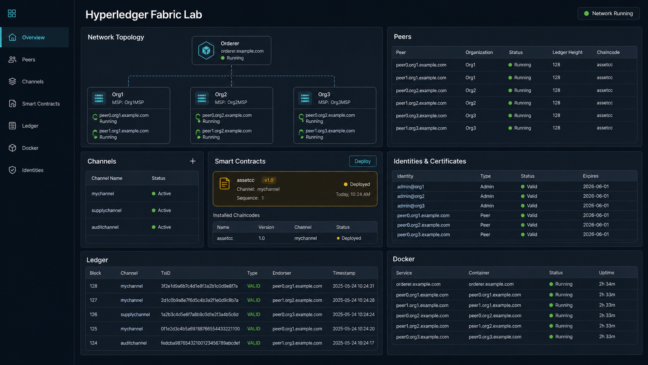This screenshot has width=648, height=365.
Task: Click peer1.org1.example.com service in Docker table
Action: tap(422, 305)
